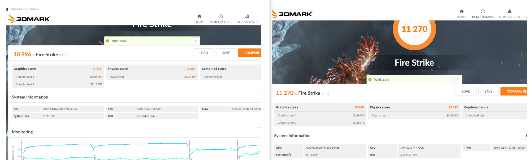Open the HOME tab in right window
This screenshot has width=532, height=160.
tap(462, 17)
